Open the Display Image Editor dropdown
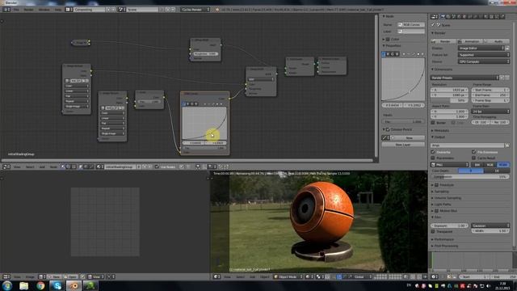Screen dimensions: 517x291 tap(481, 48)
